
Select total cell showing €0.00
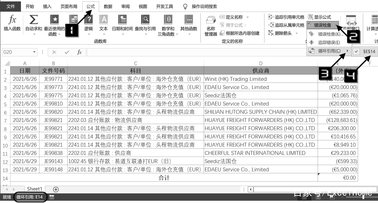[x=338, y=178]
